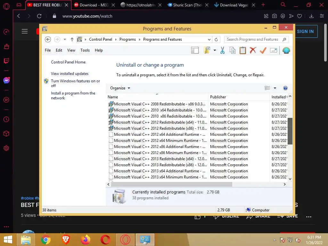Open Opera sidebar settings gear icon
The width and height of the screenshot is (328, 246).
(x=6, y=148)
